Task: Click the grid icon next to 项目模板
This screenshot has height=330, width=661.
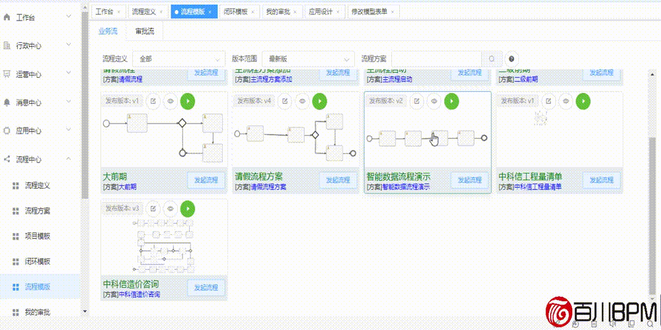Action: point(16,236)
